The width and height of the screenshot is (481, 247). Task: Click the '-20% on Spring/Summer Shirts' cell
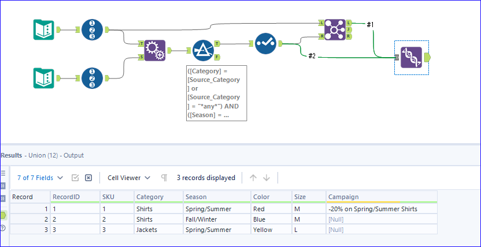tap(382, 209)
